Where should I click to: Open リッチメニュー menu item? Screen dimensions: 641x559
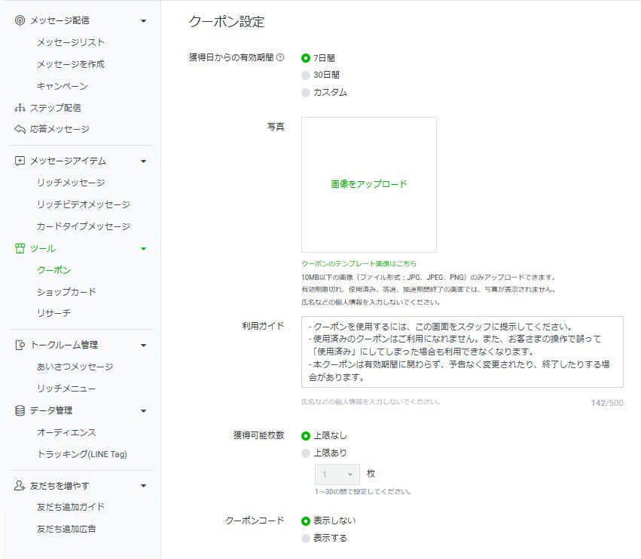tap(66, 389)
